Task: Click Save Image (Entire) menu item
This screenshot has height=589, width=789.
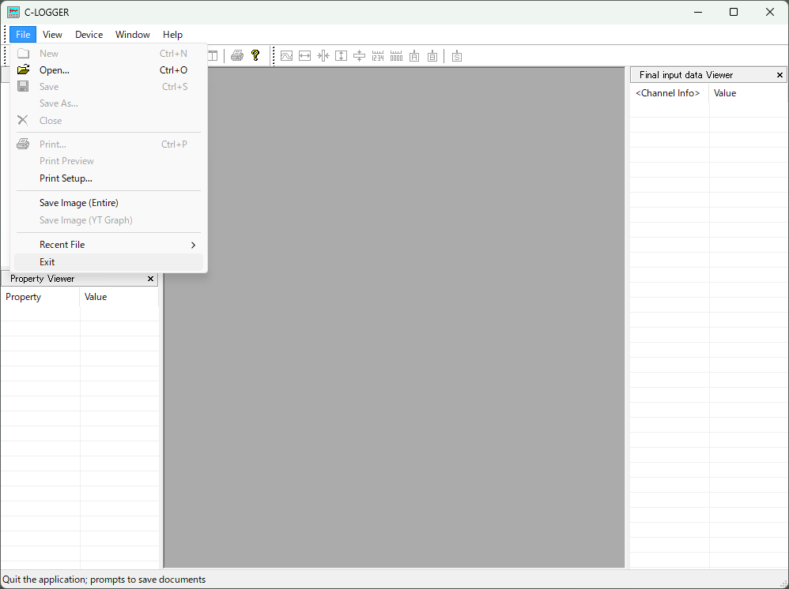Action: pos(79,203)
